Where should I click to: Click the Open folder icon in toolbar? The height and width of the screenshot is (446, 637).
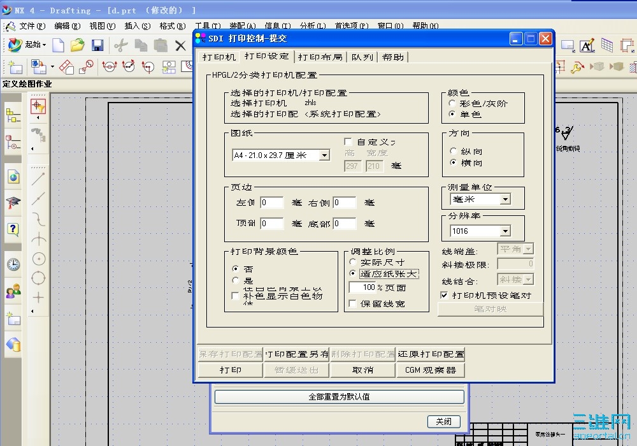pos(77,45)
